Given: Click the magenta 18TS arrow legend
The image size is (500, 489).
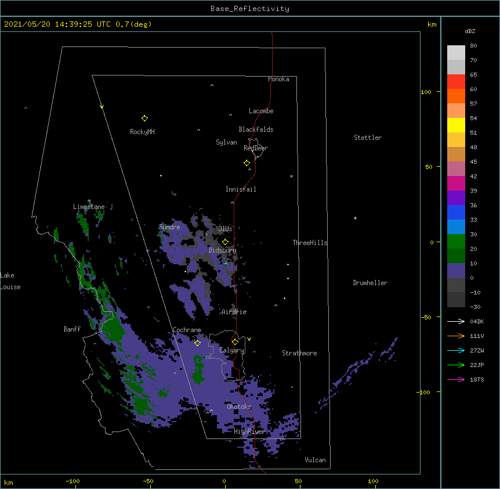Looking at the screenshot, I should pos(456,379).
